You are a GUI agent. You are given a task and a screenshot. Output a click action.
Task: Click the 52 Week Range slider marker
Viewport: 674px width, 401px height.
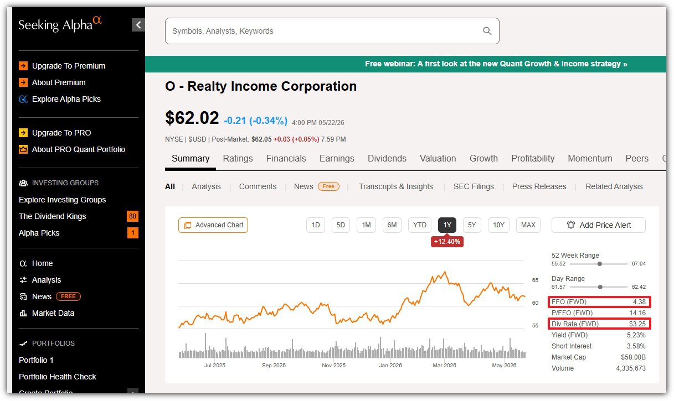click(599, 264)
